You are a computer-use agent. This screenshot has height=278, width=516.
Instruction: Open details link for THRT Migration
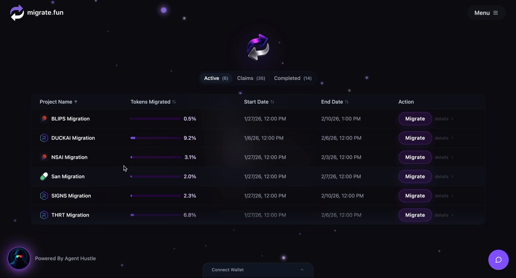[x=444, y=215]
